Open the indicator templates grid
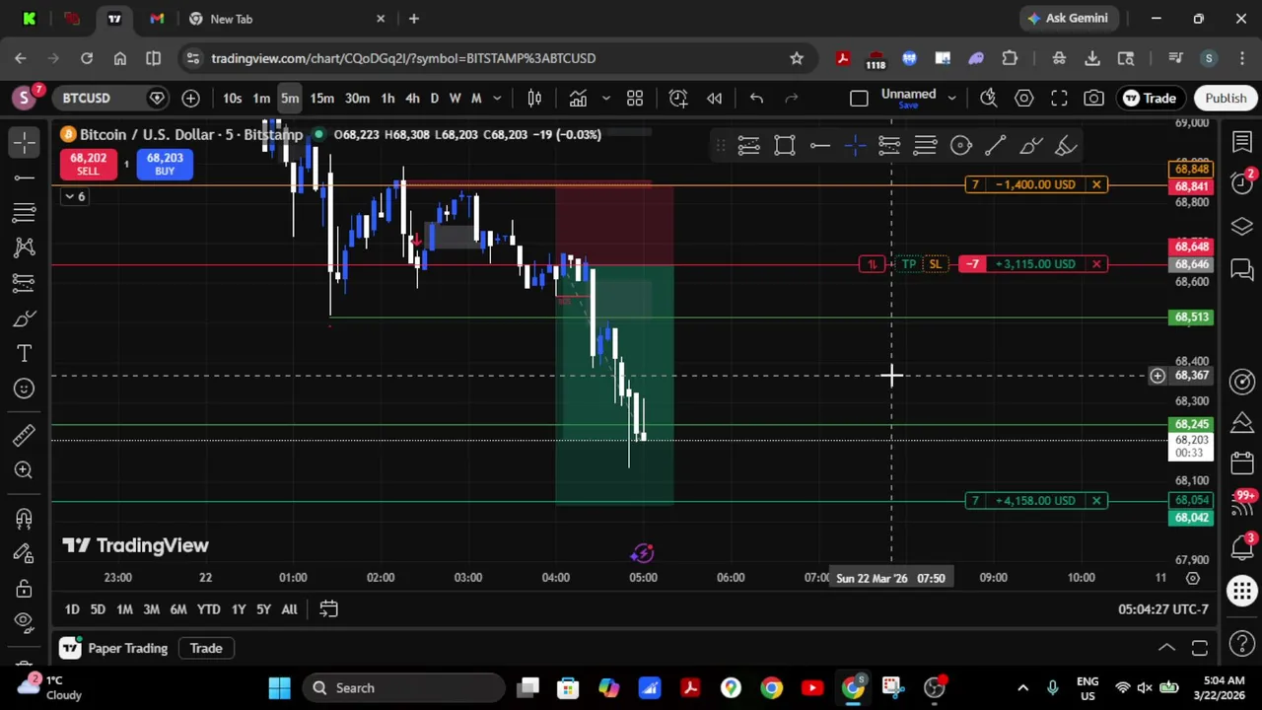 pyautogui.click(x=635, y=98)
